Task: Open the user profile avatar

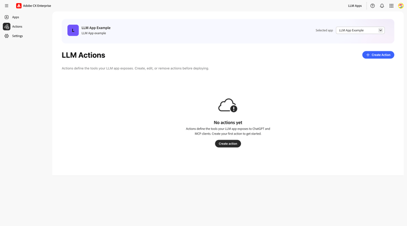Action: pos(401,6)
